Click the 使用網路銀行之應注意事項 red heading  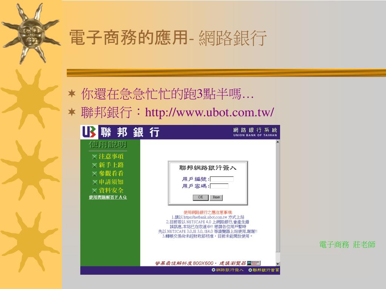pos(208,213)
